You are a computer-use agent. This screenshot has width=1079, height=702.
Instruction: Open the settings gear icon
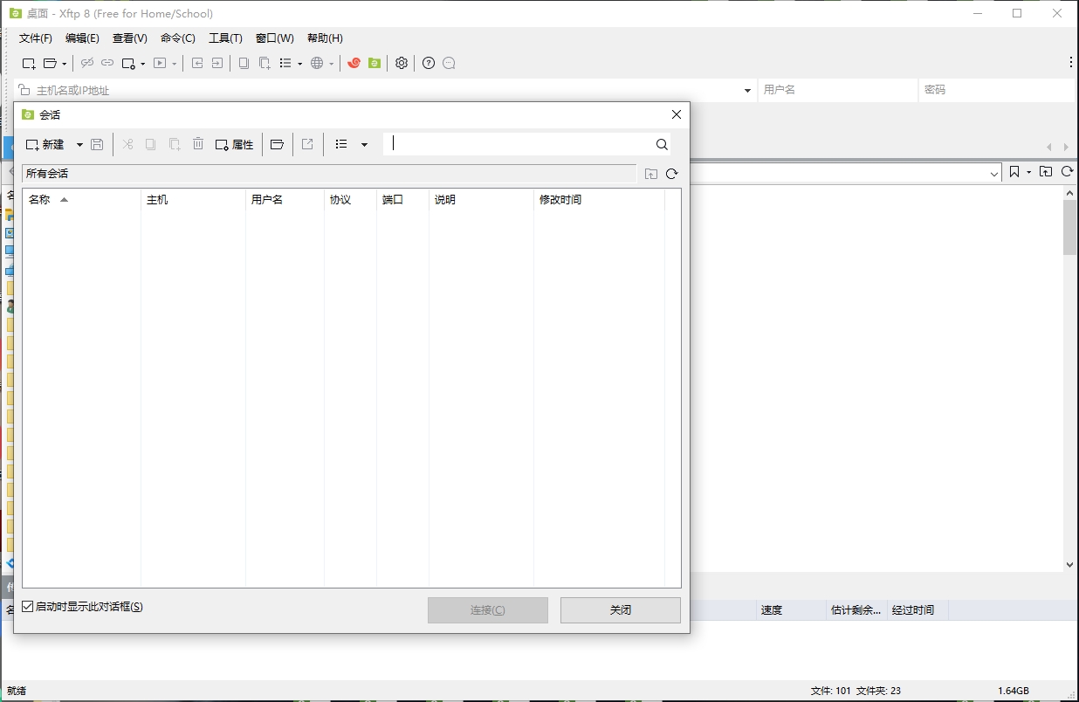[x=401, y=63]
